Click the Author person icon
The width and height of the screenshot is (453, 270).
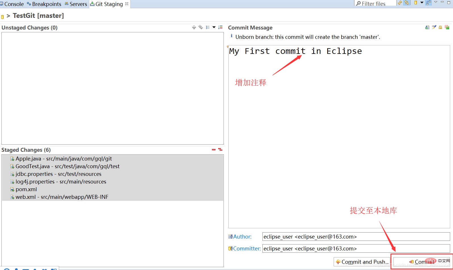(x=230, y=237)
